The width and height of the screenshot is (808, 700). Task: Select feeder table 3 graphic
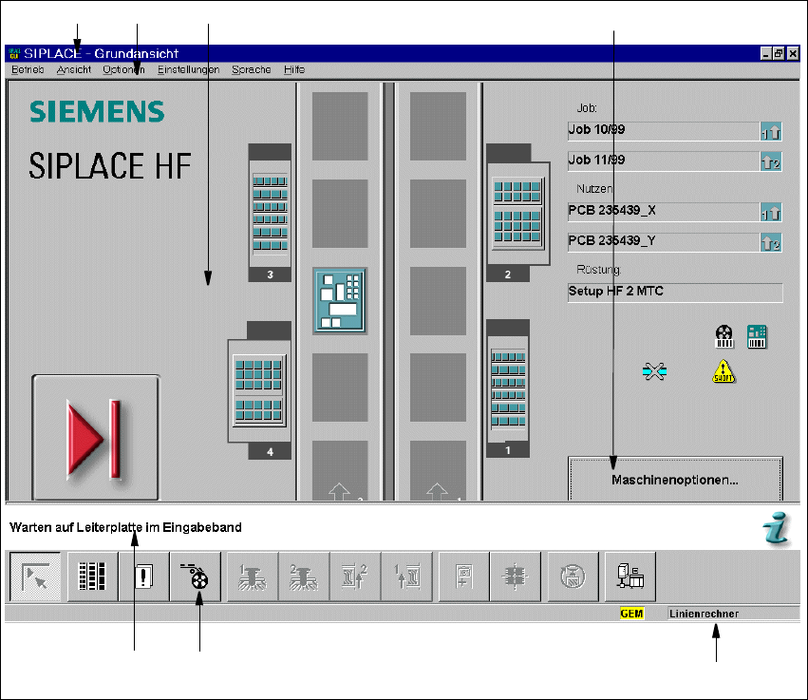pyautogui.click(x=270, y=213)
